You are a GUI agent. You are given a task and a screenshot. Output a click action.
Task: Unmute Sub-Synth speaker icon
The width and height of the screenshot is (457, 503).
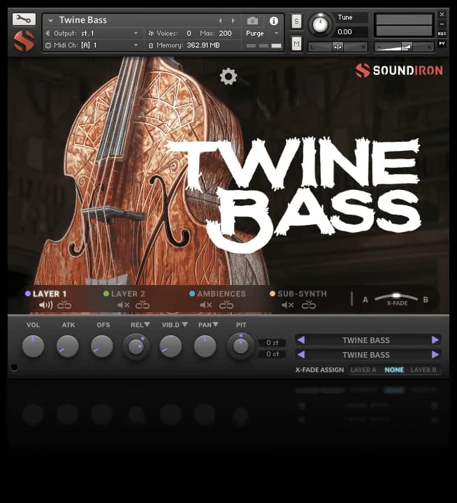pos(288,305)
